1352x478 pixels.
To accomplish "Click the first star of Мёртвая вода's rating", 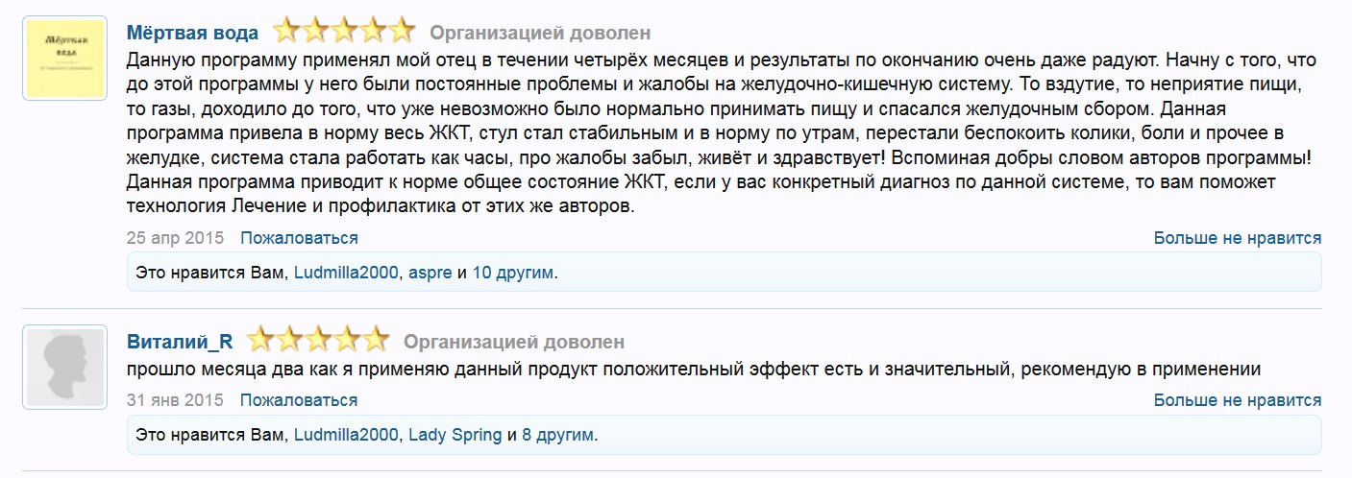I will [286, 33].
